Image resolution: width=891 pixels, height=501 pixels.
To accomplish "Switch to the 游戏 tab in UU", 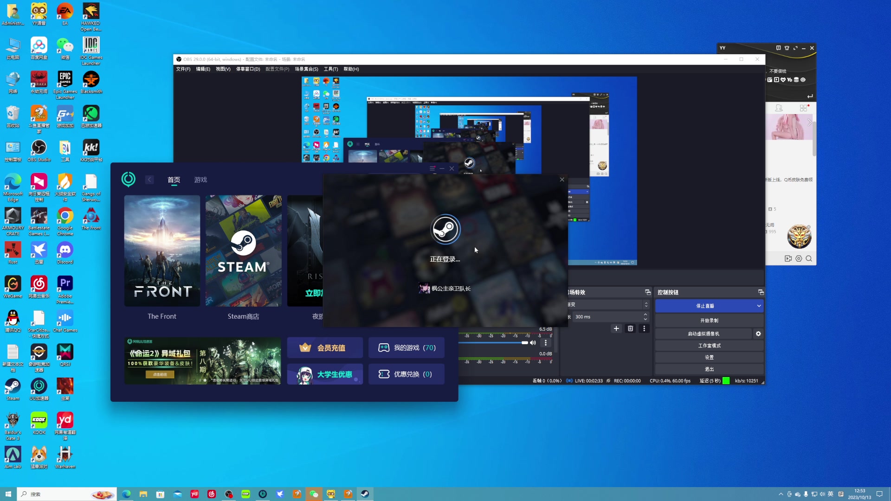I will (200, 180).
